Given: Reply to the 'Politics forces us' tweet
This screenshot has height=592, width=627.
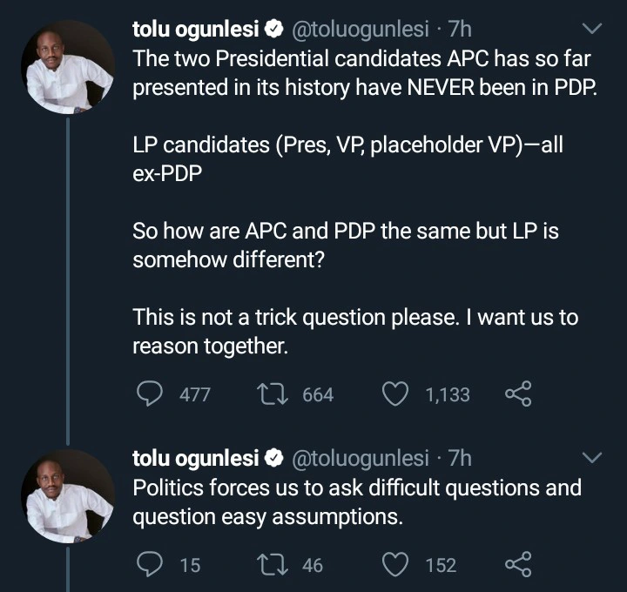Looking at the screenshot, I should pyautogui.click(x=151, y=565).
